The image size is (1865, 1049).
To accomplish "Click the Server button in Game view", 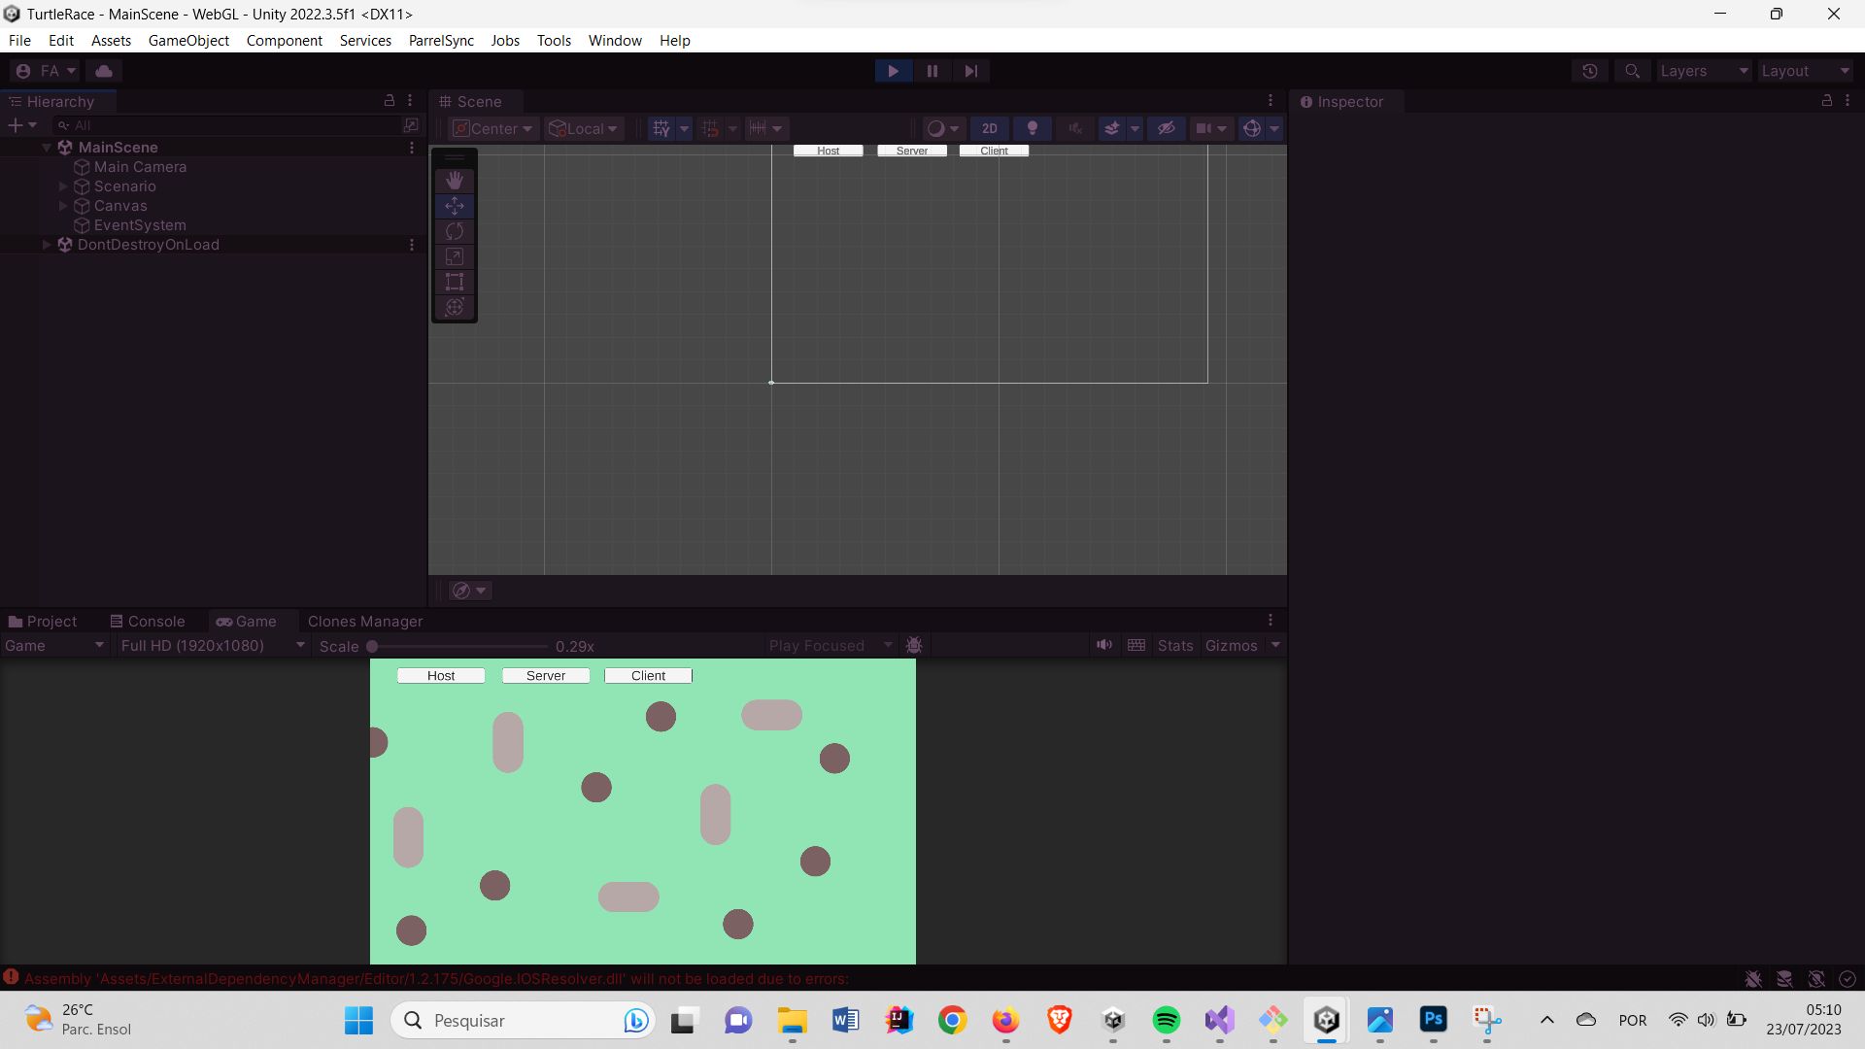I will click(x=544, y=675).
